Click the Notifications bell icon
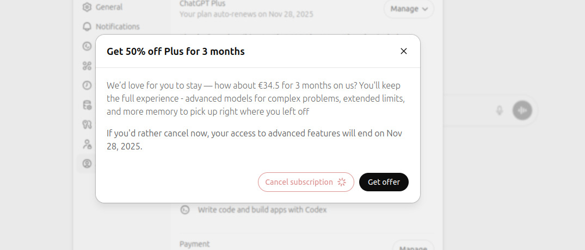 coord(87,27)
